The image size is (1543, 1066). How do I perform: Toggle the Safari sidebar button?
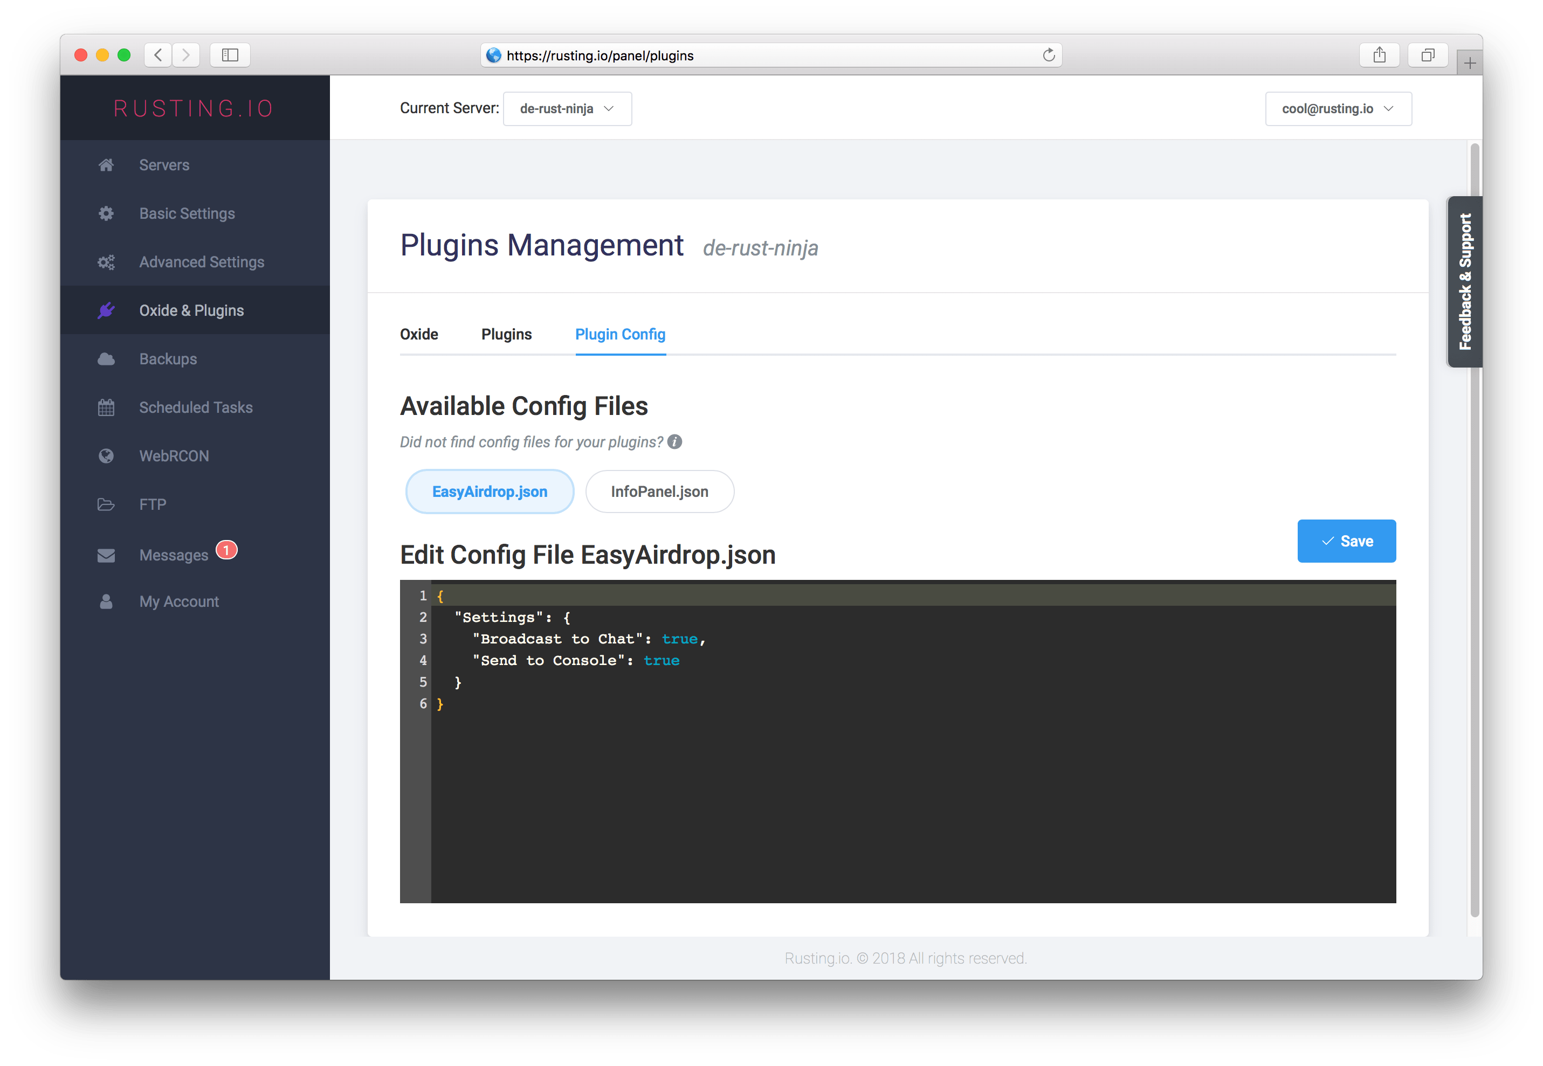(230, 55)
